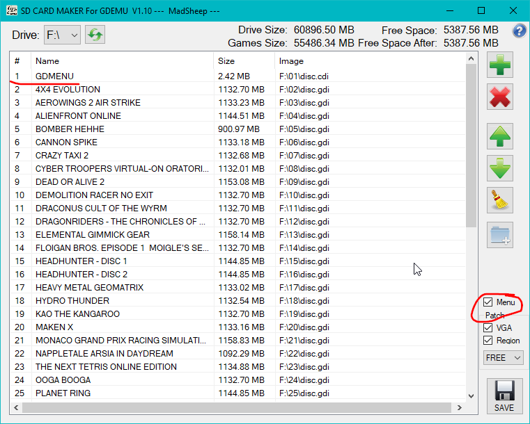Screen dimensions: 530x424
Task: Click the F:\22\disc.gdi image path
Action: click(x=304, y=354)
